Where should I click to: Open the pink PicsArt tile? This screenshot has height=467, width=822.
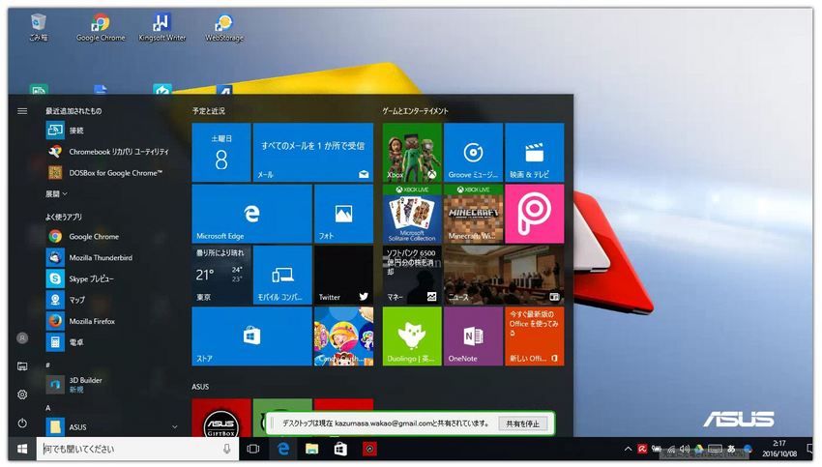click(534, 214)
